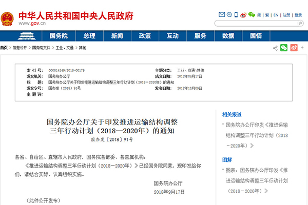Open the 服务 navigation tab

tap(200, 36)
